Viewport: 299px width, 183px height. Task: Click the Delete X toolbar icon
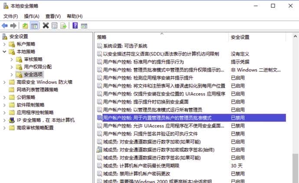pyautogui.click(x=46, y=25)
